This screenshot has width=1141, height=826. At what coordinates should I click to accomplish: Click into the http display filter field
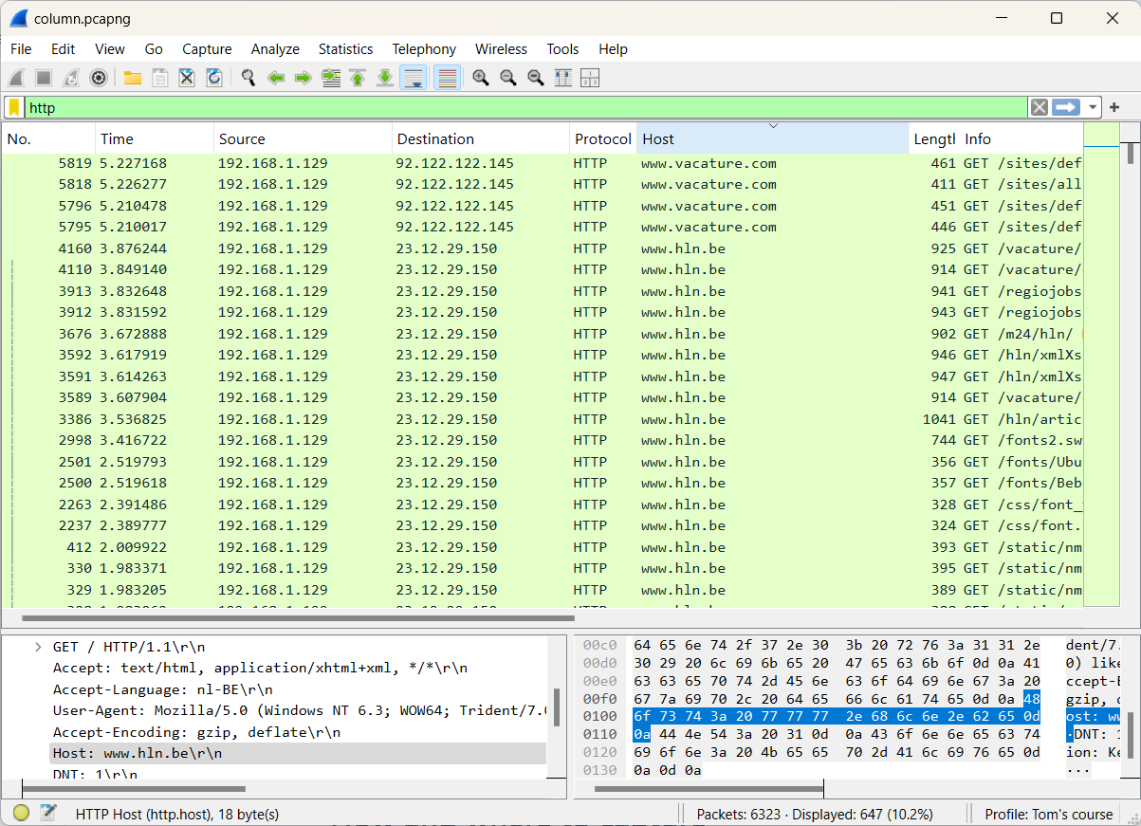click(x=526, y=108)
